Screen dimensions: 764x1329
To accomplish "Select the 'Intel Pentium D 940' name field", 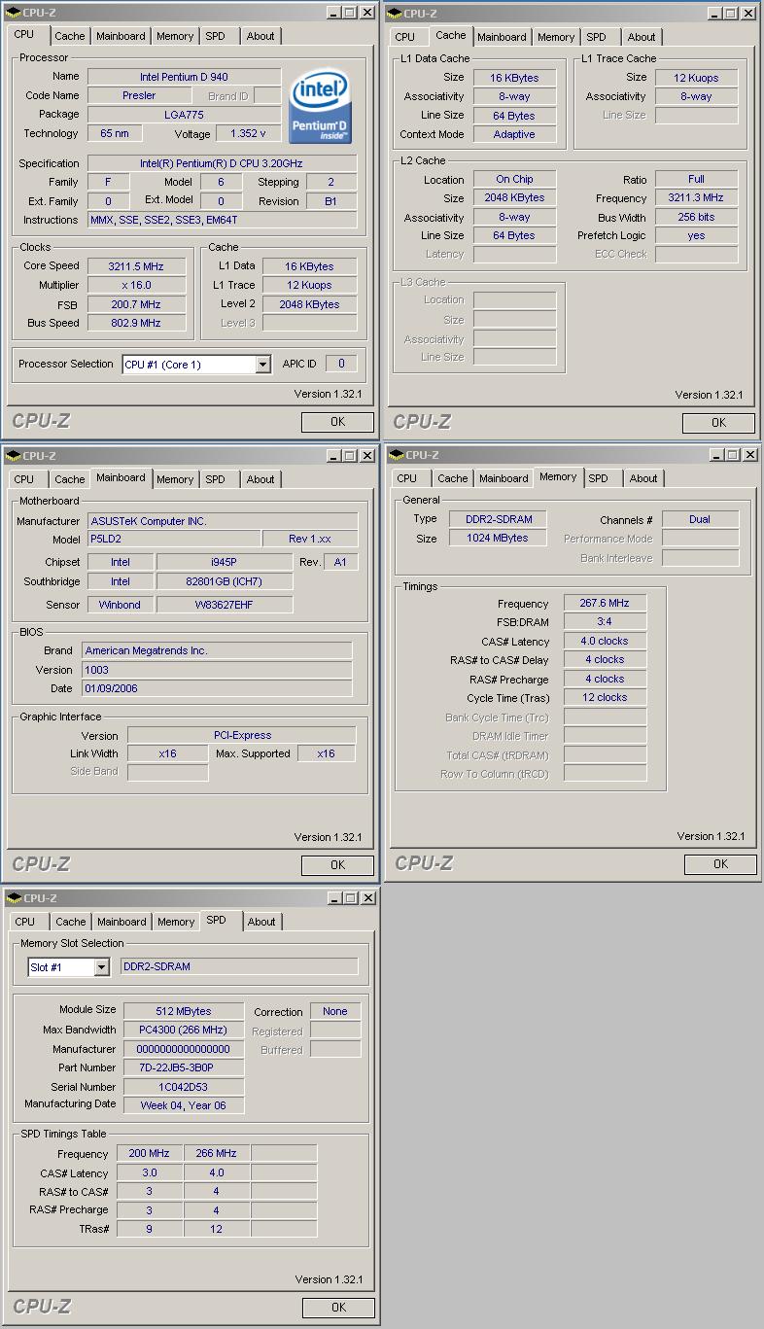I will point(184,77).
